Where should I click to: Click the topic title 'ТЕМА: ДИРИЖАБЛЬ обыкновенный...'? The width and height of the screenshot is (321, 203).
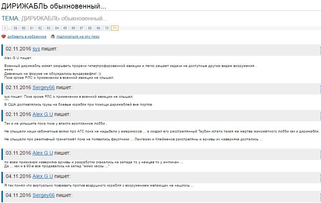54,18
